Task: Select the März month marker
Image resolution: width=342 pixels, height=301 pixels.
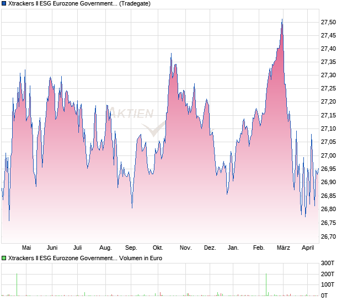Action: [x=284, y=248]
